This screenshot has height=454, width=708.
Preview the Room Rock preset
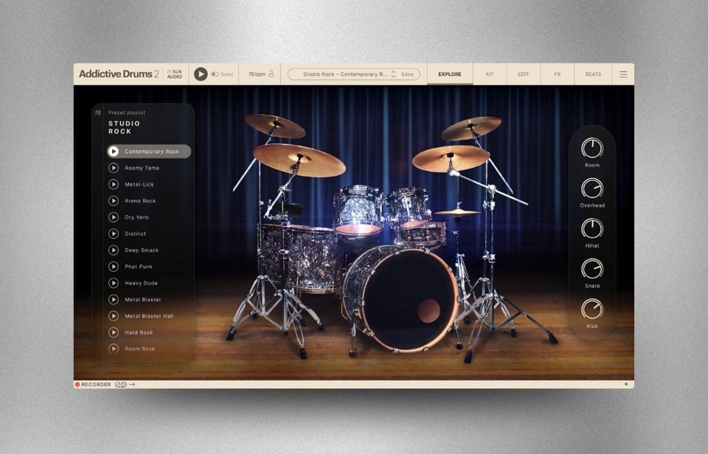click(x=114, y=349)
